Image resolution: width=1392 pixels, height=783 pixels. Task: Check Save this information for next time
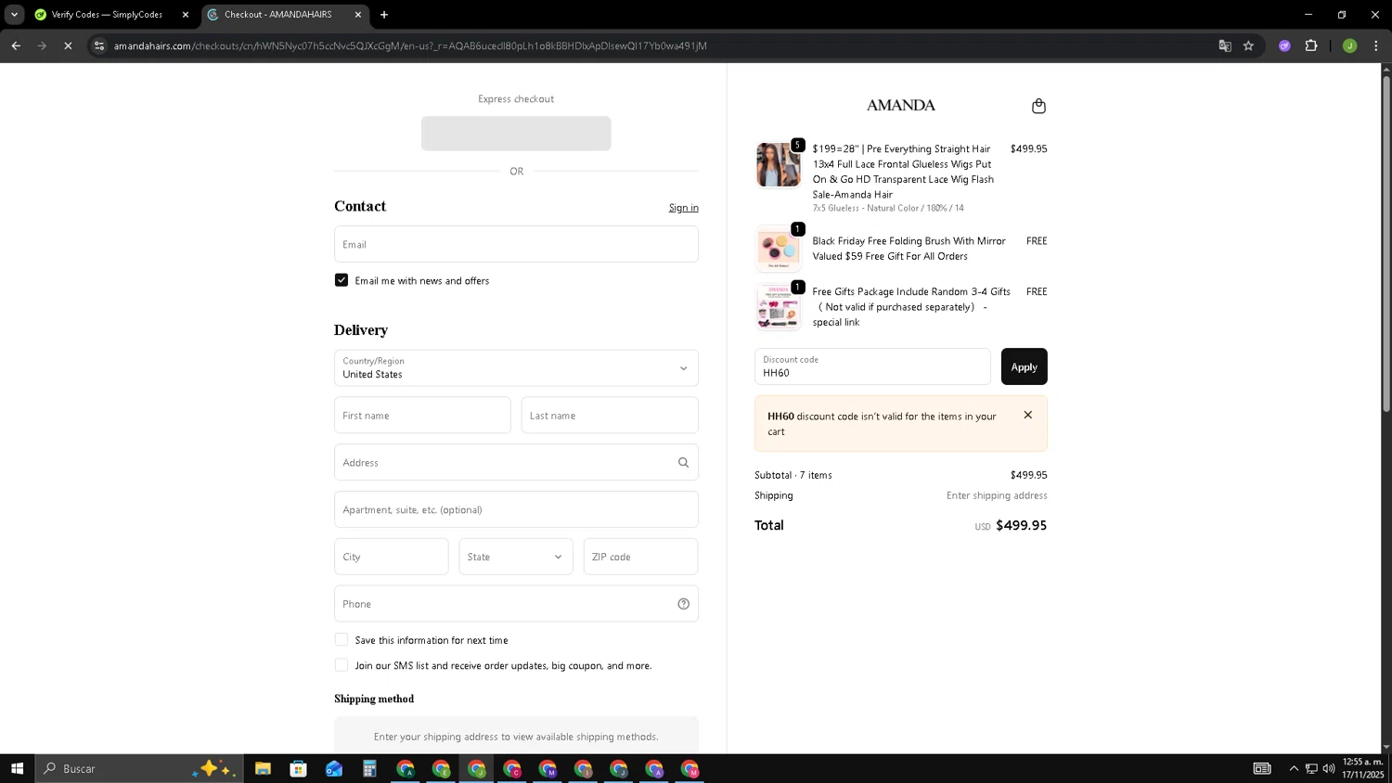[342, 639]
